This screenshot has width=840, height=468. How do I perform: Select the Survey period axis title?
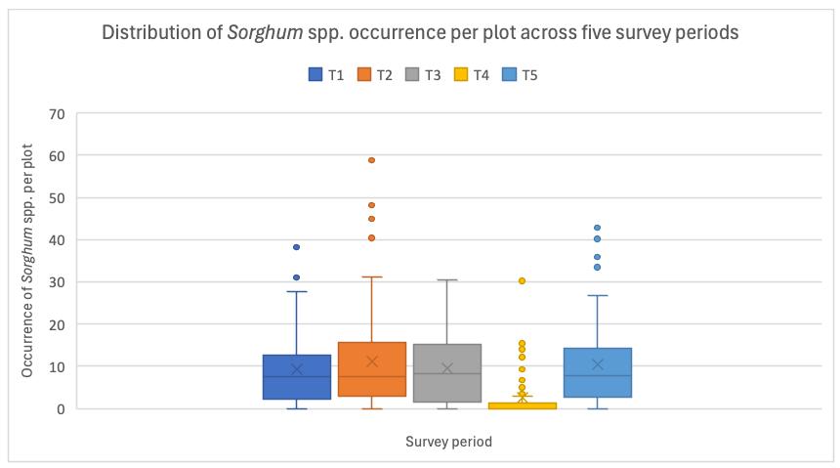448,442
